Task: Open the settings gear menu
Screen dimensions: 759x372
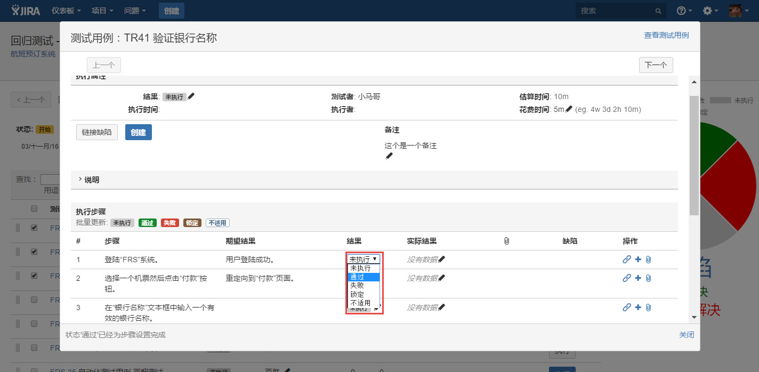Action: (x=710, y=11)
